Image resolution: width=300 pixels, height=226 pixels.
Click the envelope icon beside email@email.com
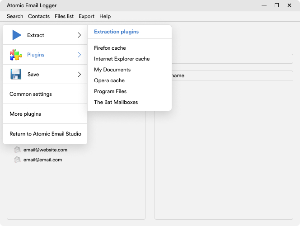[17, 160]
